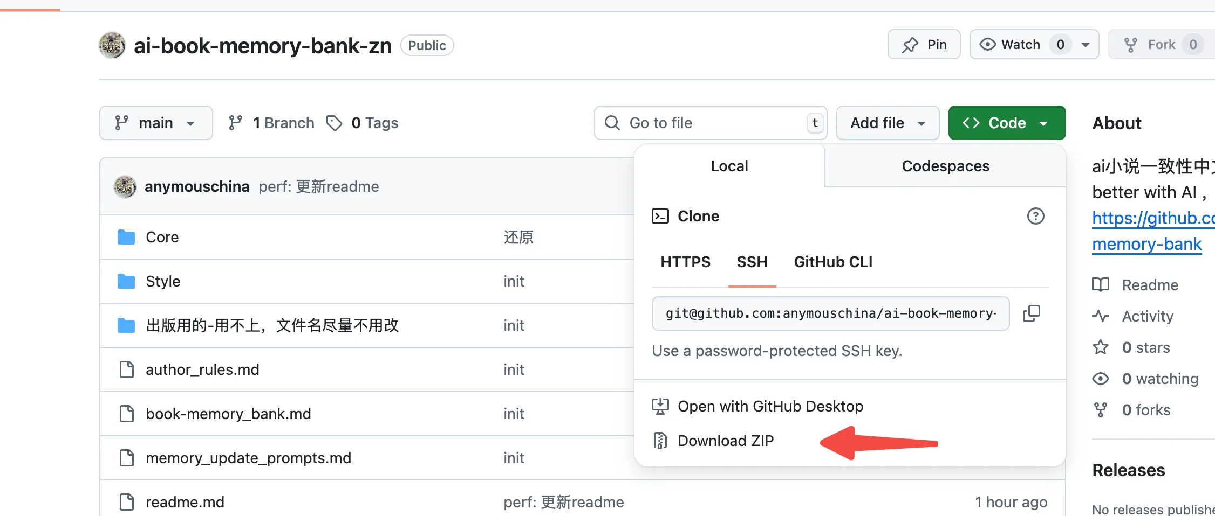Choose Open with GitHub Desktop

[x=770, y=406]
